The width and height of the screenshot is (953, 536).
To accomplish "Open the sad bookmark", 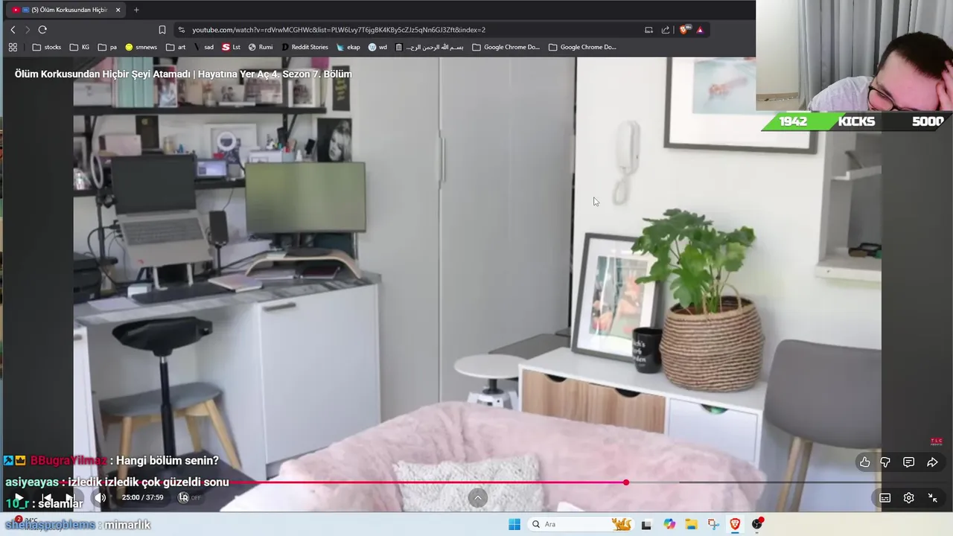I will pyautogui.click(x=203, y=47).
